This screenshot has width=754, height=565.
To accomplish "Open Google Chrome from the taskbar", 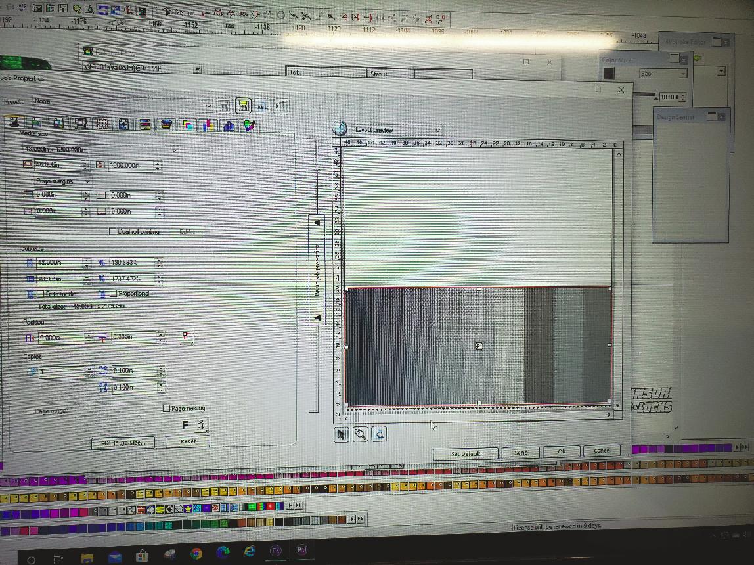I will pyautogui.click(x=196, y=553).
